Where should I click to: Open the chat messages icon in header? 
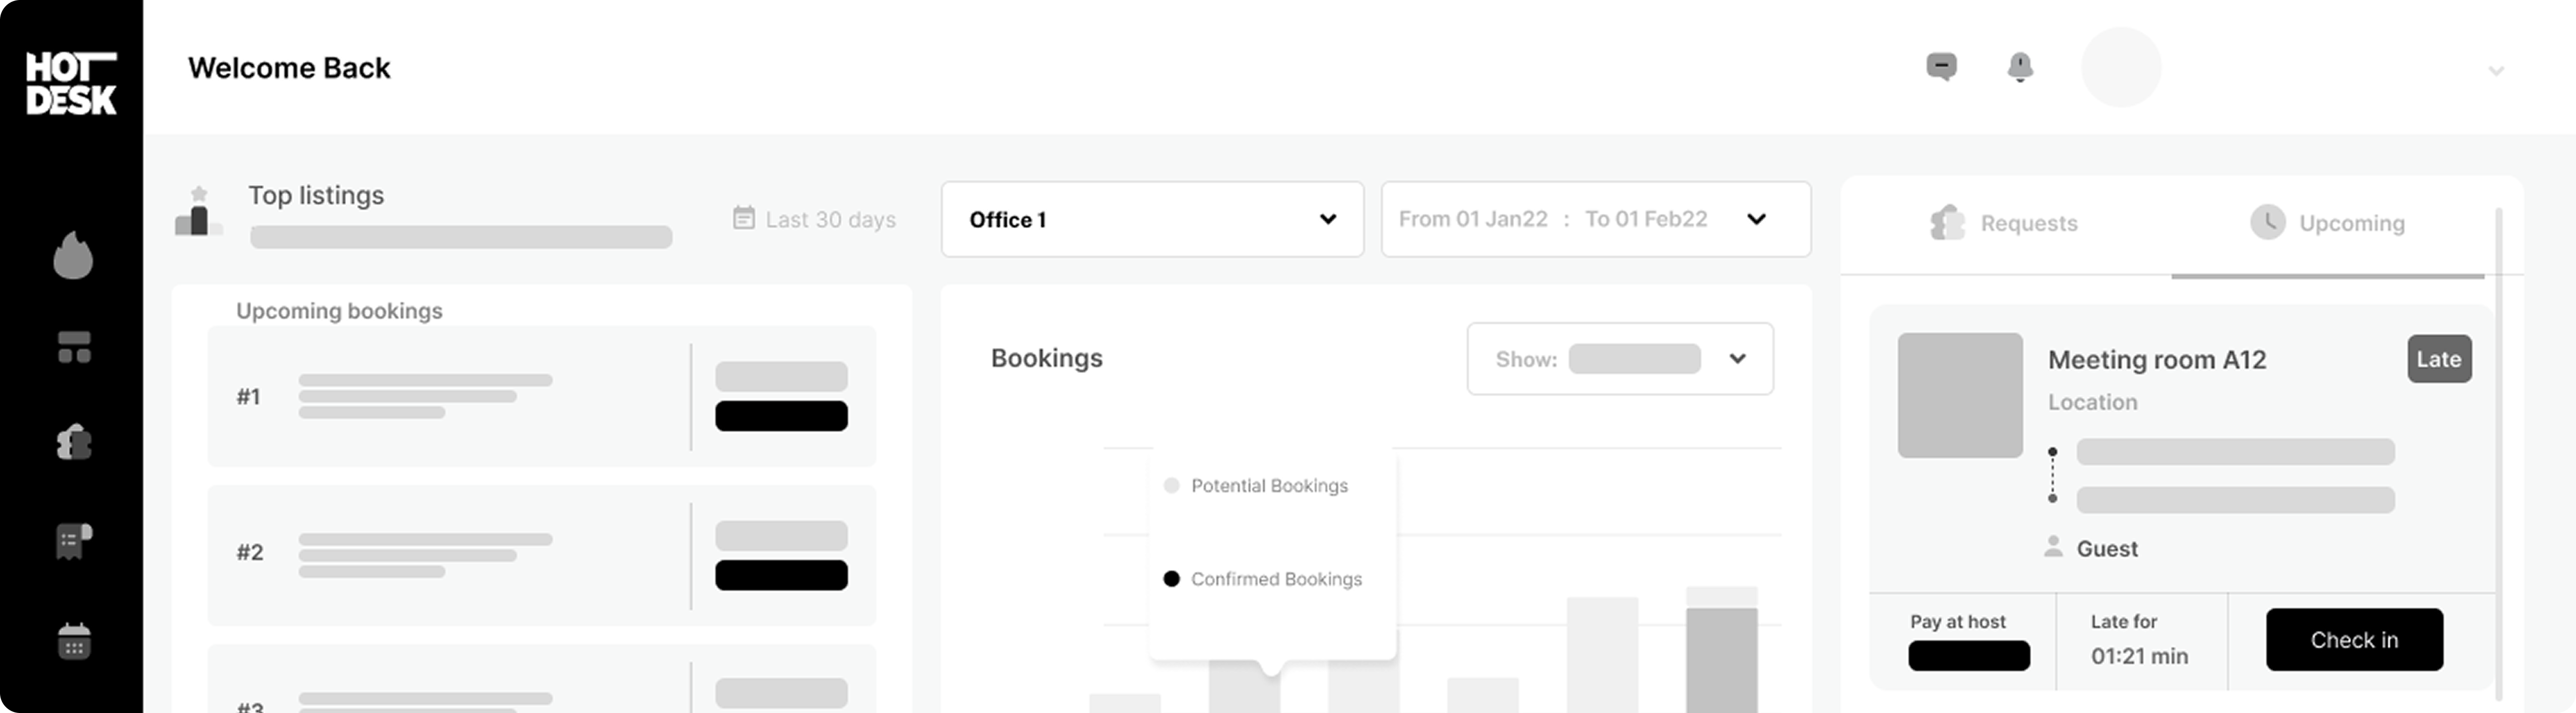[1942, 67]
